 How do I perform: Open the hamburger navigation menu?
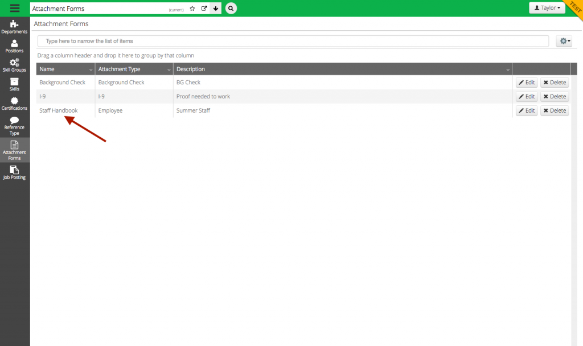[14, 8]
